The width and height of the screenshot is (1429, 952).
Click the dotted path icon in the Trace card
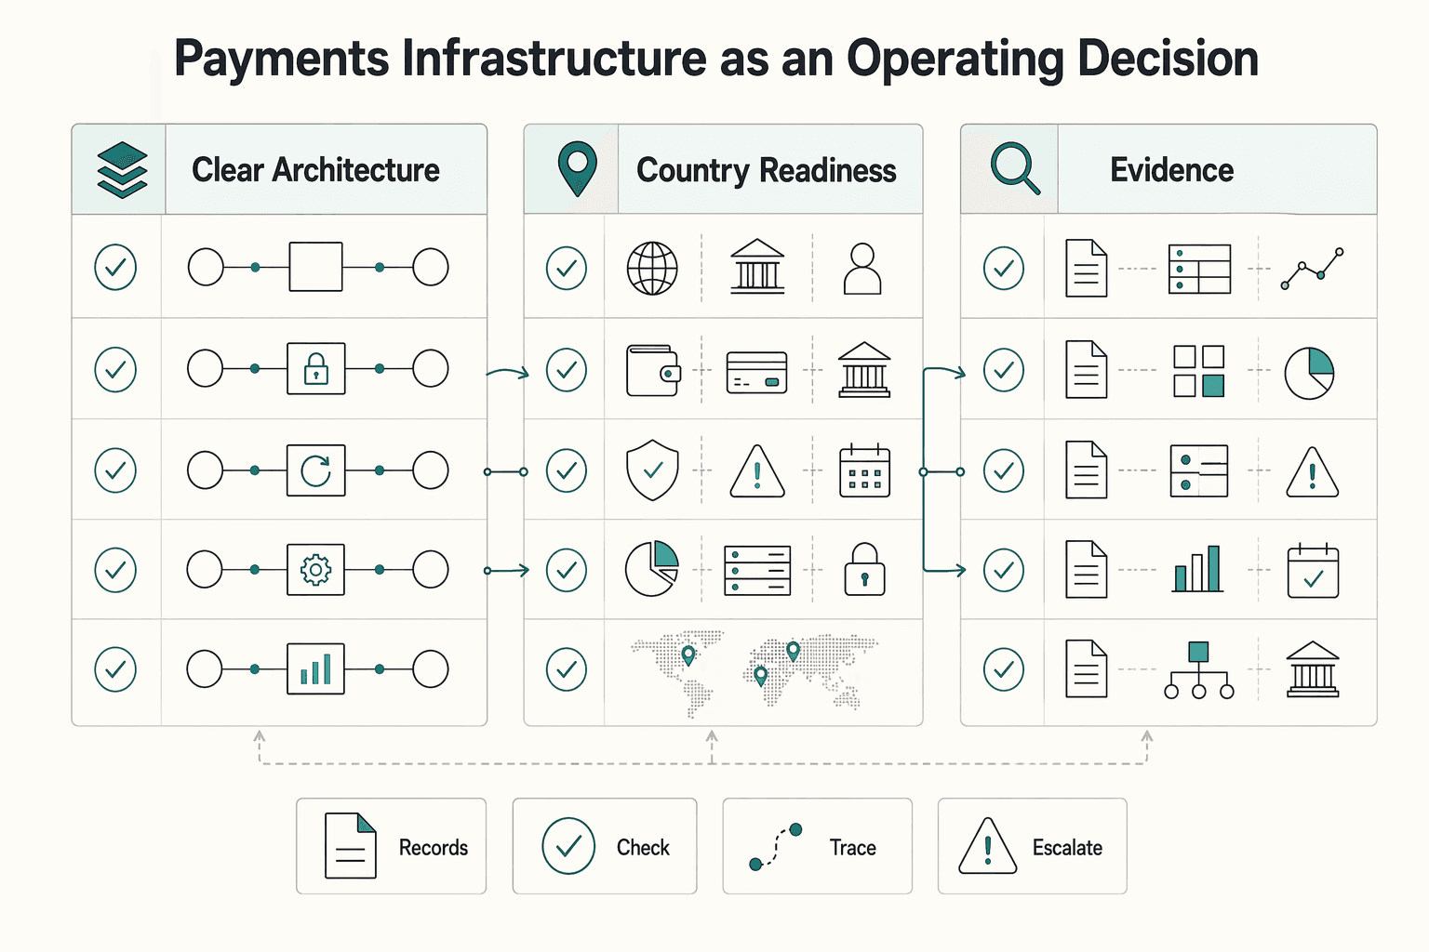click(775, 847)
